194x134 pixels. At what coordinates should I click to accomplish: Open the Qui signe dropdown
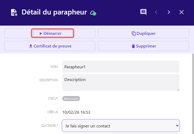pos(121,126)
